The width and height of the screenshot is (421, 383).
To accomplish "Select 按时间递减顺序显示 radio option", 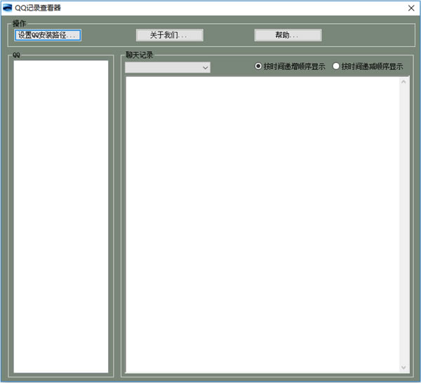I will click(368, 67).
